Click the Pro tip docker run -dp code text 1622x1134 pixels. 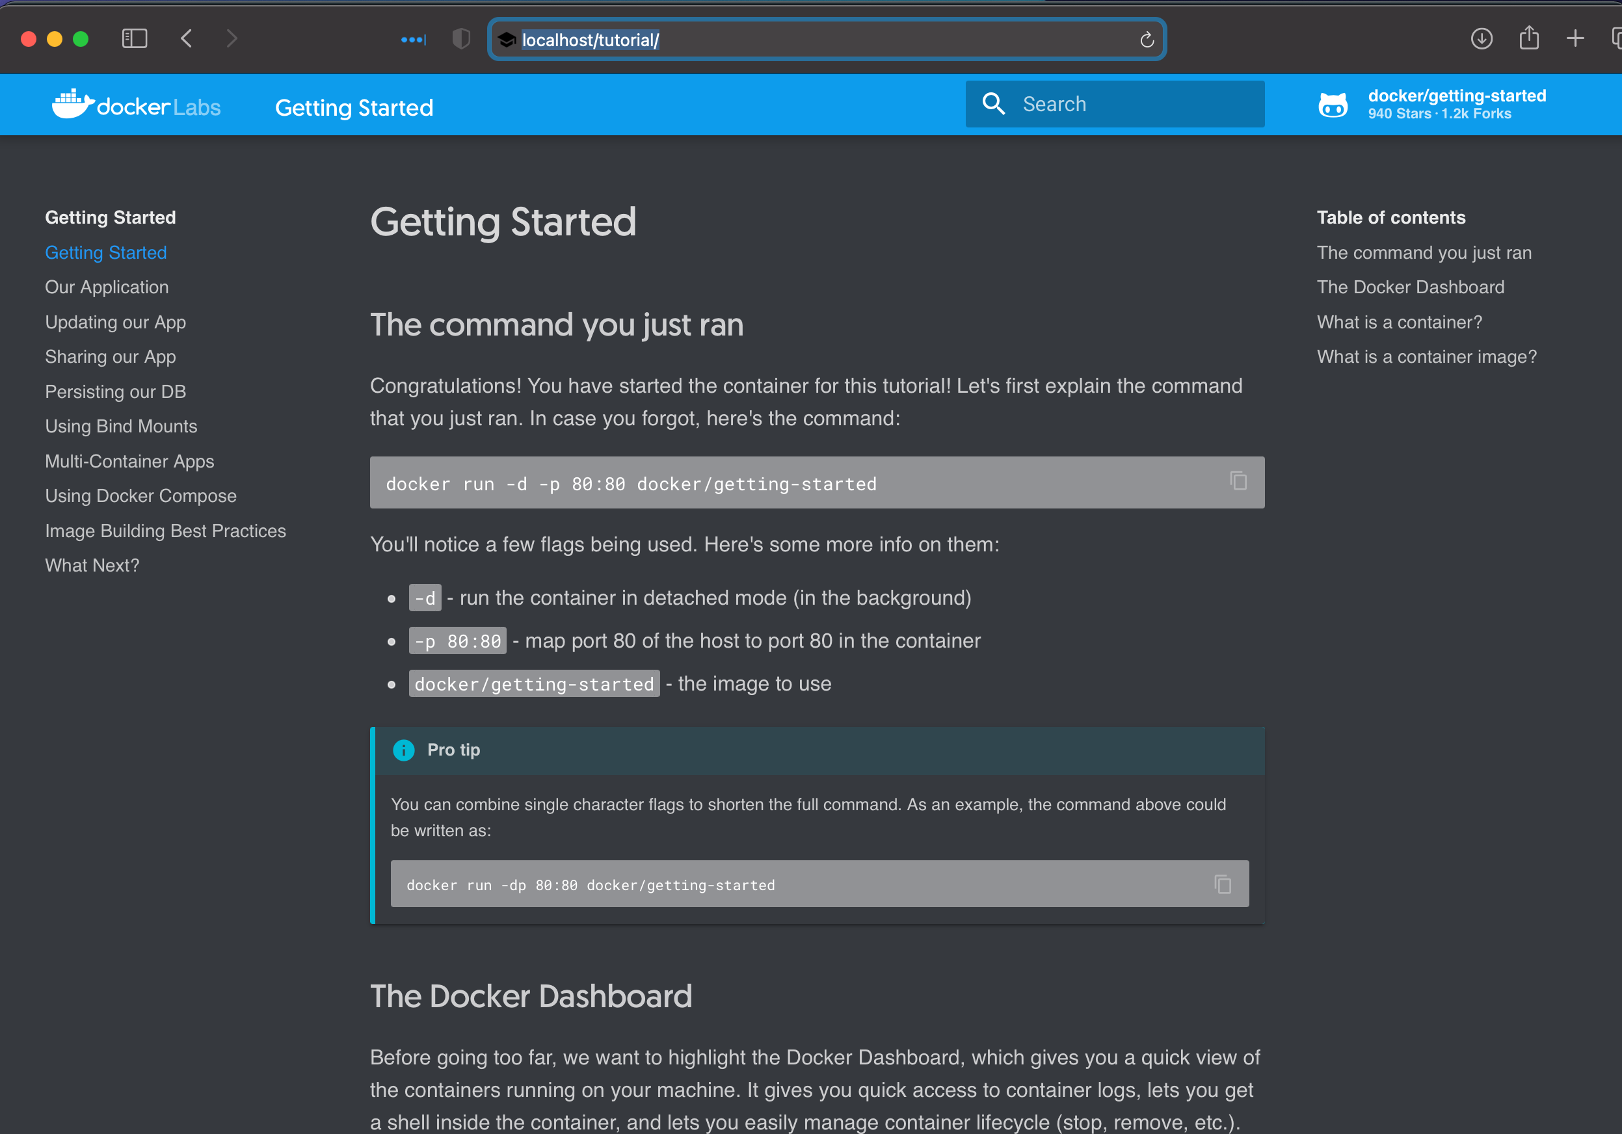[591, 885]
